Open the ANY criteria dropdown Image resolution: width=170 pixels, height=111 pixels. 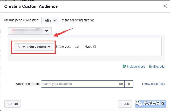(50, 20)
